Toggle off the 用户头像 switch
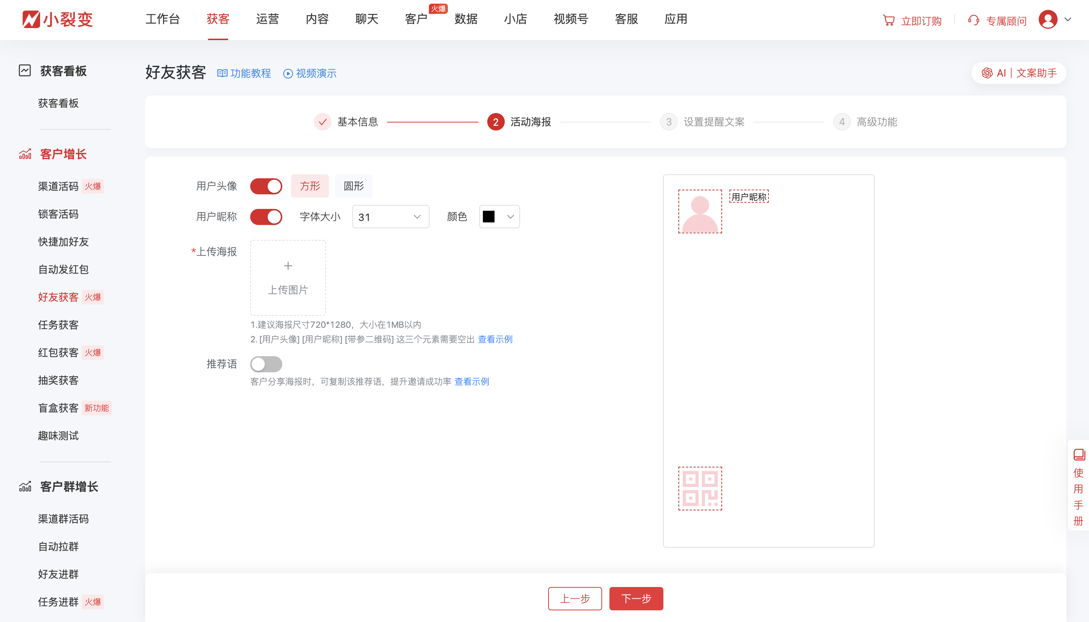Image resolution: width=1089 pixels, height=622 pixels. 266,186
